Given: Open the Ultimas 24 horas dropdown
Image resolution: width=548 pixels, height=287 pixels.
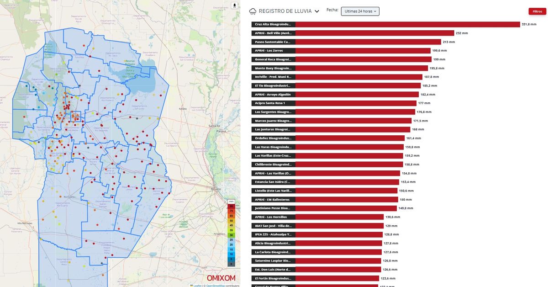Looking at the screenshot, I should point(360,11).
